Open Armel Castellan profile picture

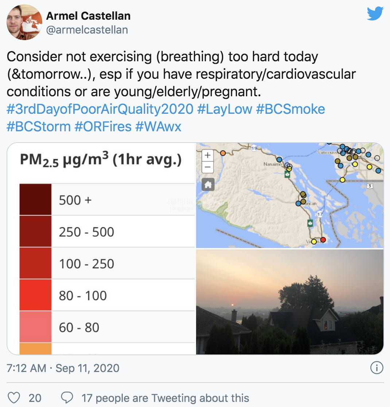tap(24, 22)
